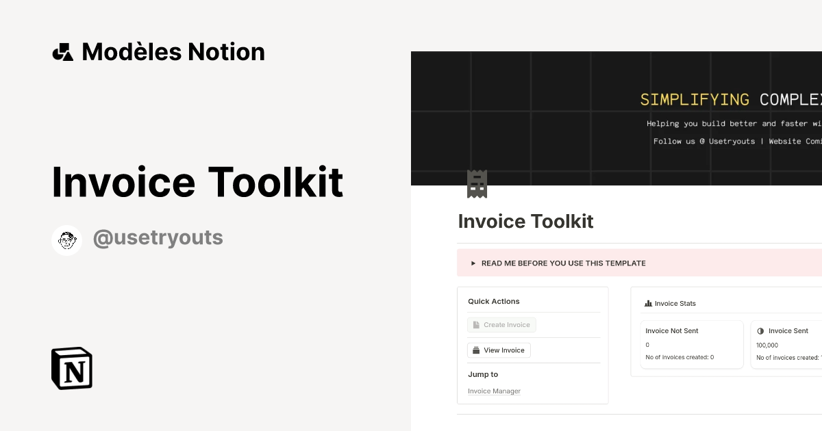Select the Invoice Not Sent stats card

click(692, 344)
